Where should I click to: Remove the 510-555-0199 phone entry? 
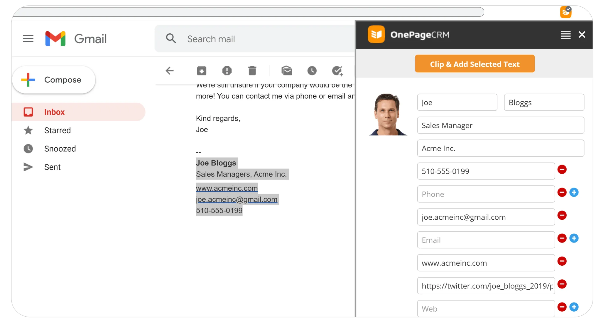click(562, 169)
